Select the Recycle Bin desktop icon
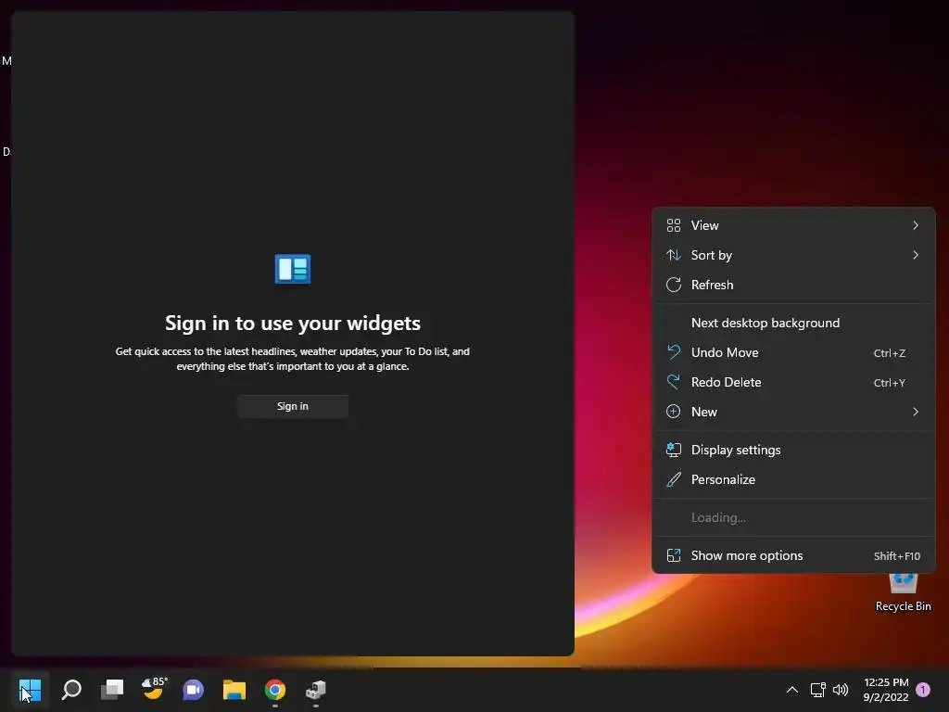The image size is (949, 712). click(903, 592)
